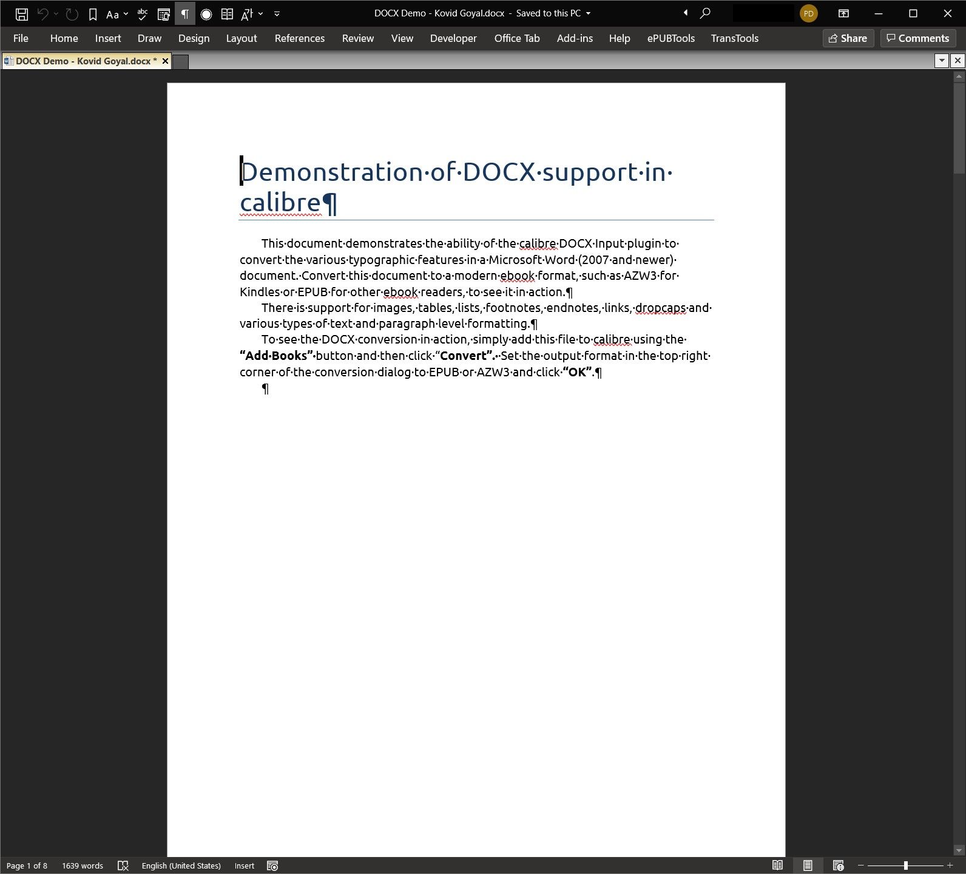This screenshot has width=966, height=874.
Task: Click Page 1 of 8 in status bar
Action: pyautogui.click(x=27, y=866)
